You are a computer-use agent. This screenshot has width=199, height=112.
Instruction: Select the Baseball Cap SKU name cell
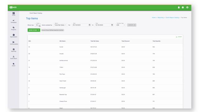(63, 95)
